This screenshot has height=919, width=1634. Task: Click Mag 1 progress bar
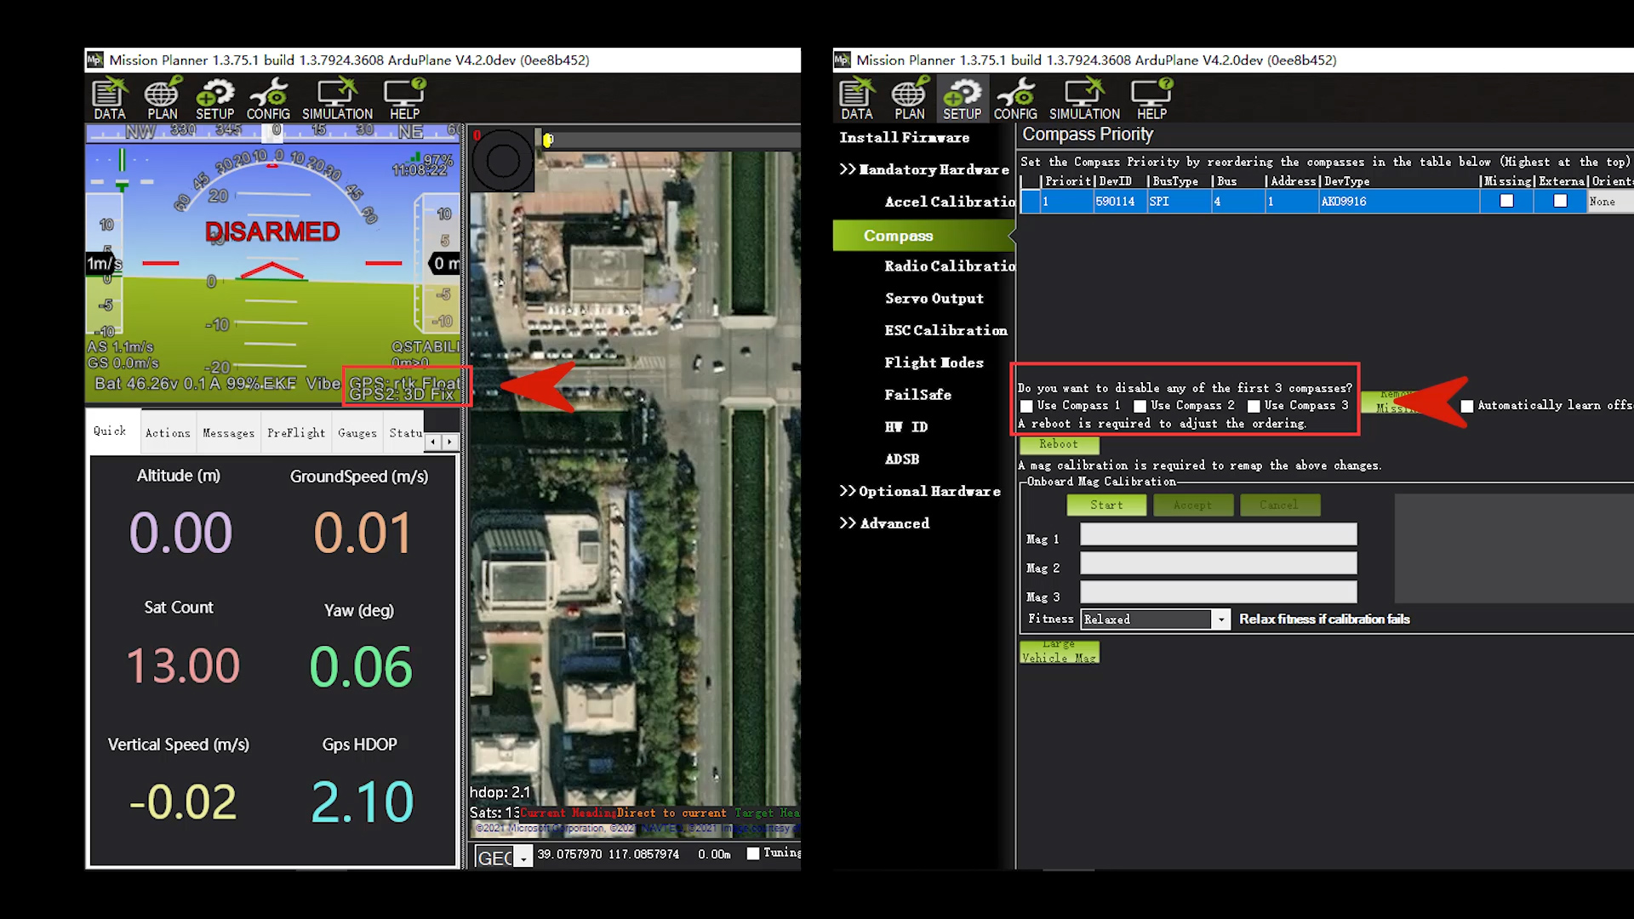(1219, 534)
